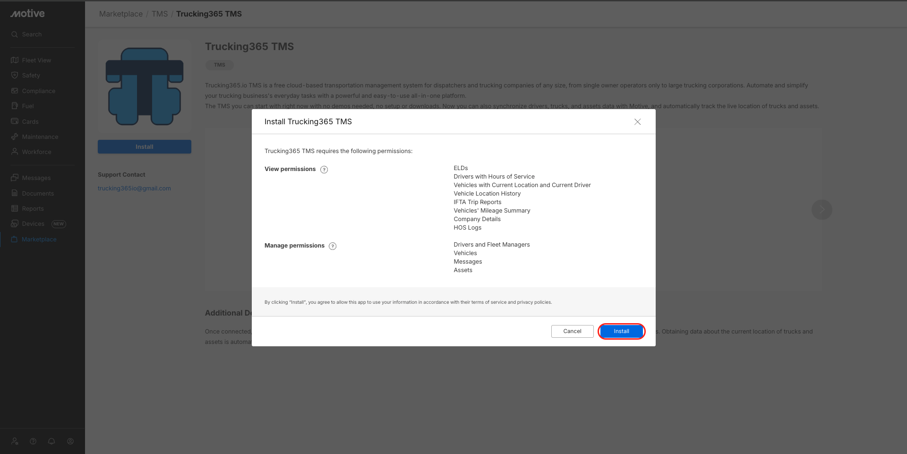Click the Install button under app logo
The height and width of the screenshot is (454, 907).
click(x=145, y=147)
